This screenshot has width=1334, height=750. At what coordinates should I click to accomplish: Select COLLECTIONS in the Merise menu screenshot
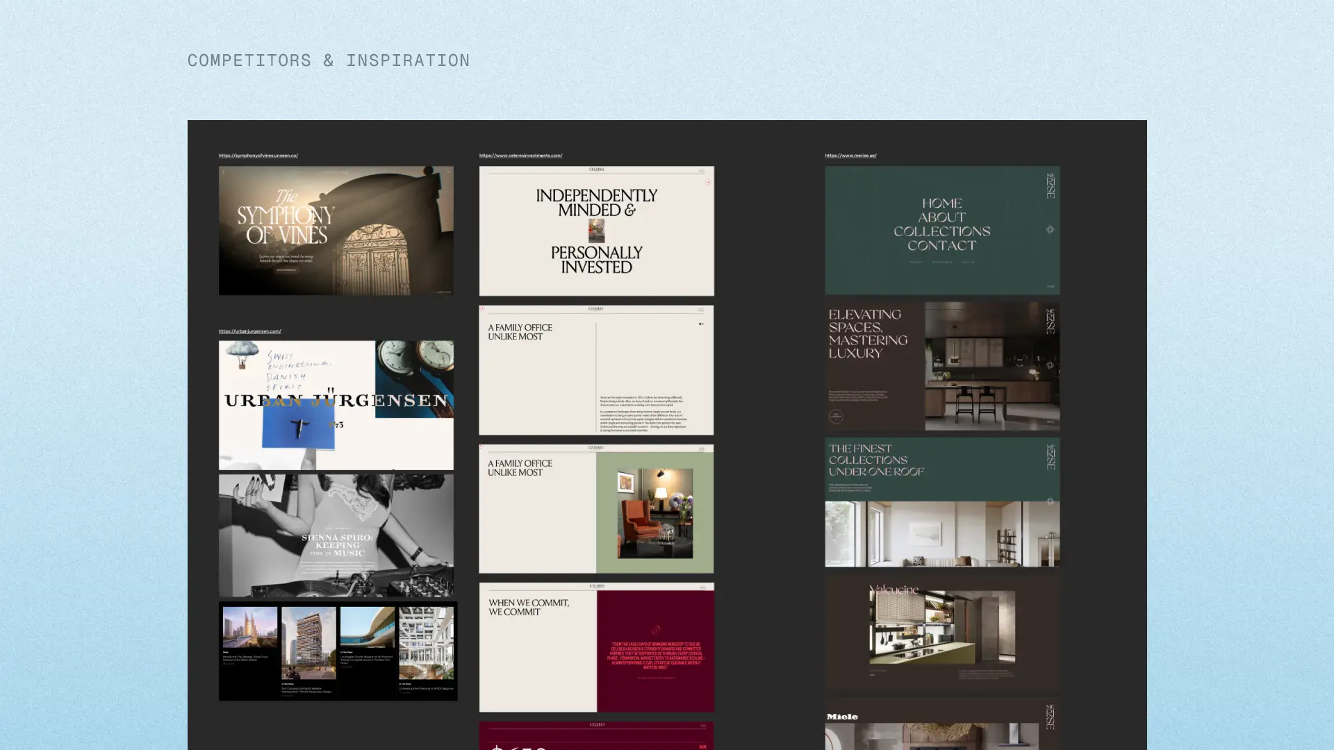[941, 231]
